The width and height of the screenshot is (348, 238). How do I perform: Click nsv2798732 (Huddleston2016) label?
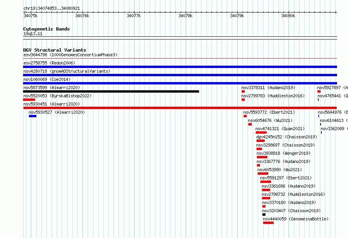(x=293, y=194)
